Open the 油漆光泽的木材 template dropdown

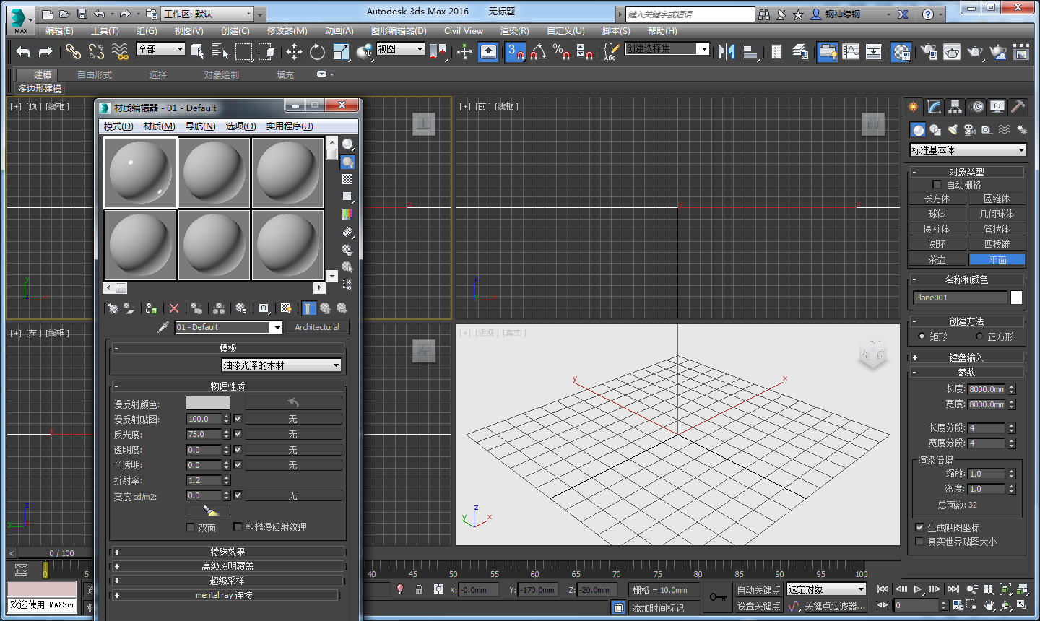281,365
